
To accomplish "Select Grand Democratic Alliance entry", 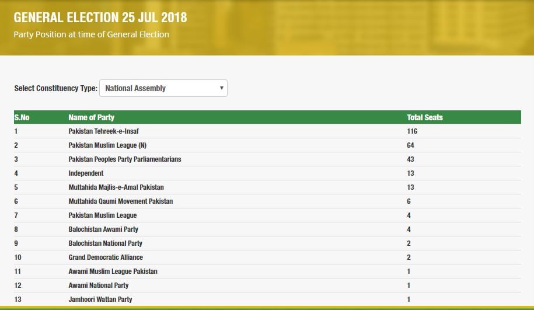I will pos(106,257).
